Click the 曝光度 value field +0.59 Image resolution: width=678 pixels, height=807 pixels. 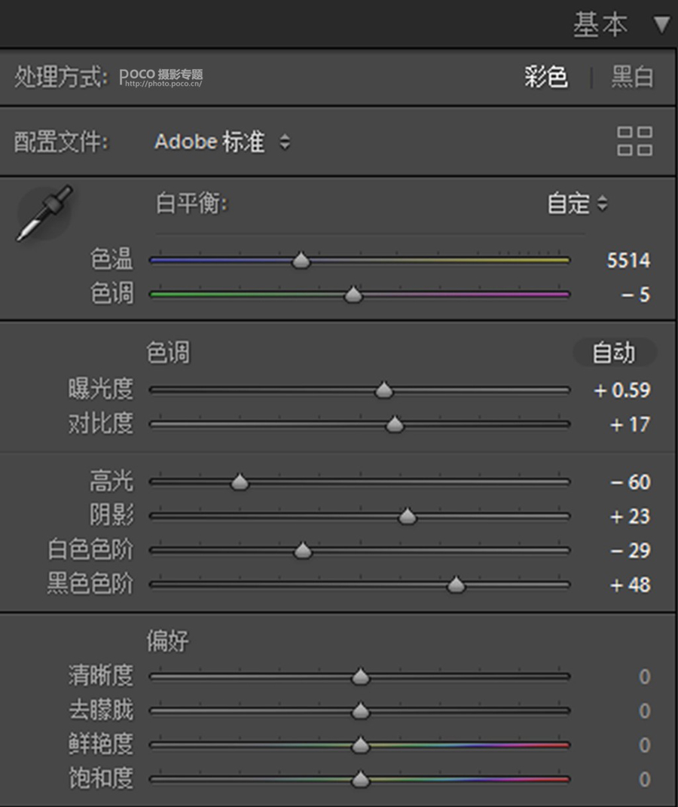[622, 390]
